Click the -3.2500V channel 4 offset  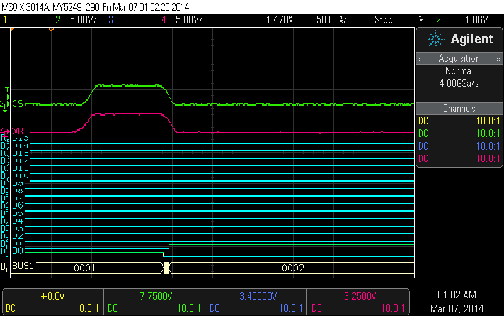click(358, 296)
